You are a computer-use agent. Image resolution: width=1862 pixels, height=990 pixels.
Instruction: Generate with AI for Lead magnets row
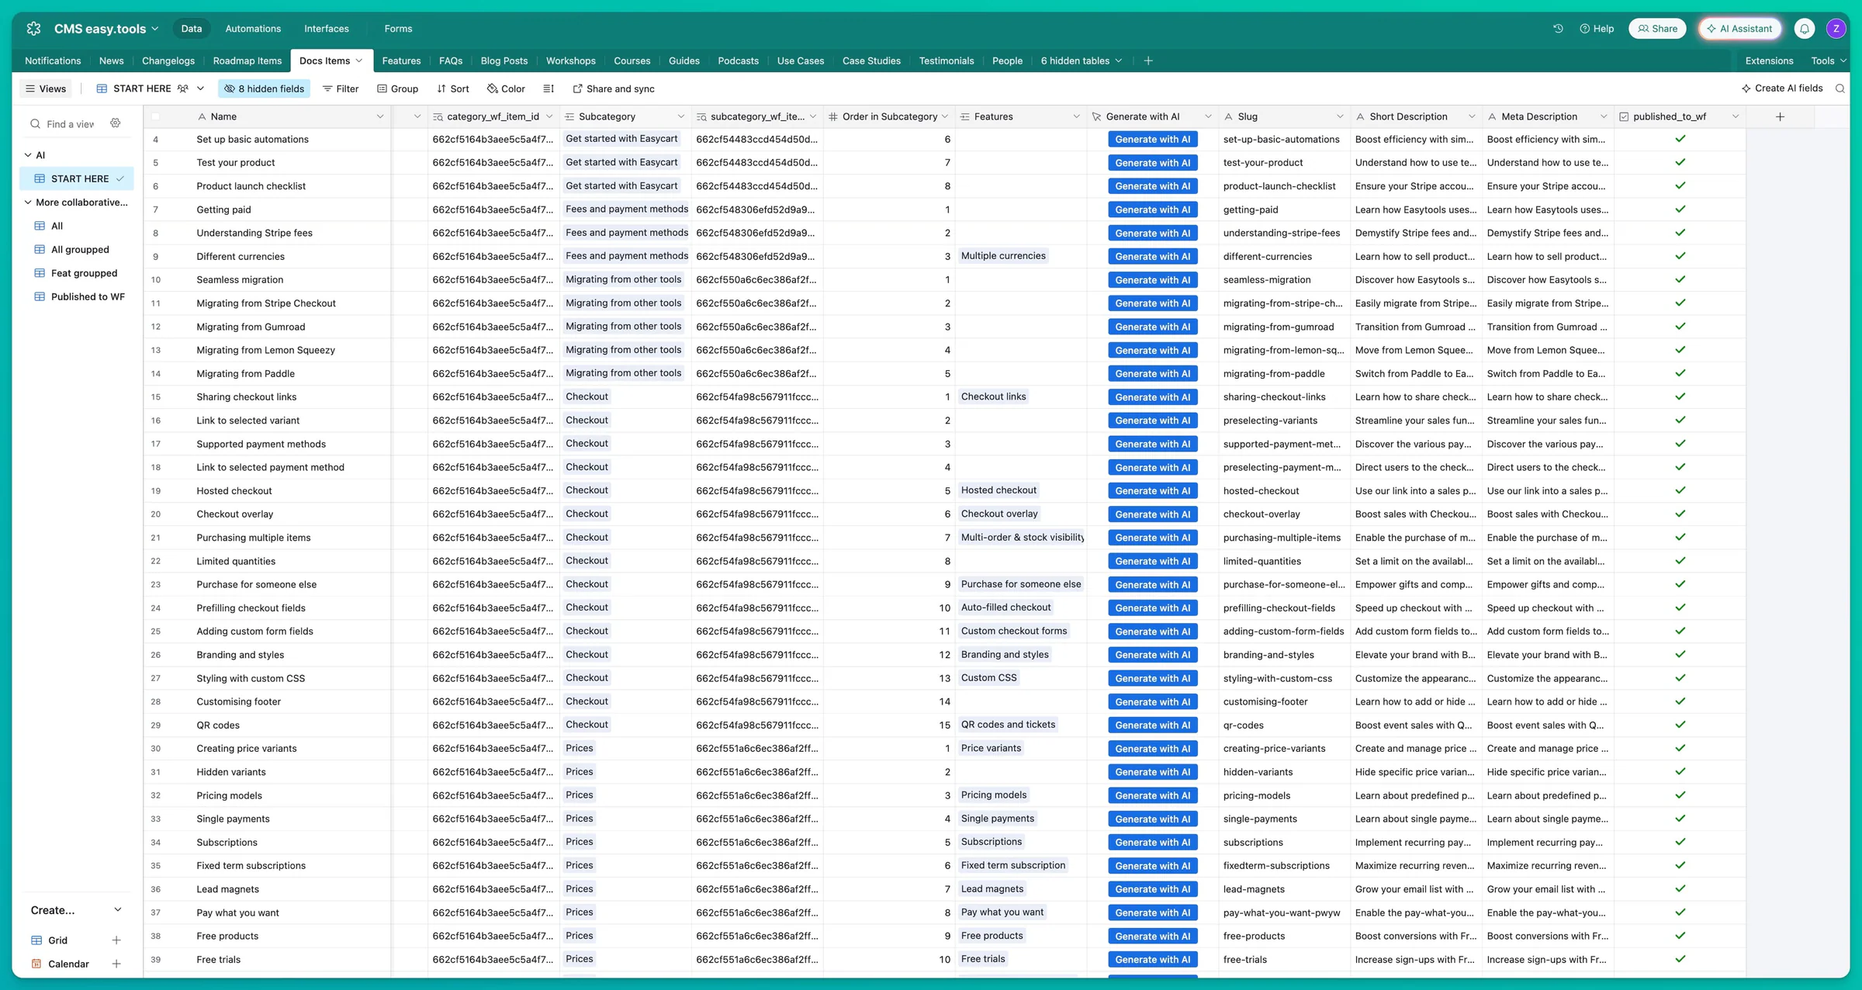pos(1152,889)
